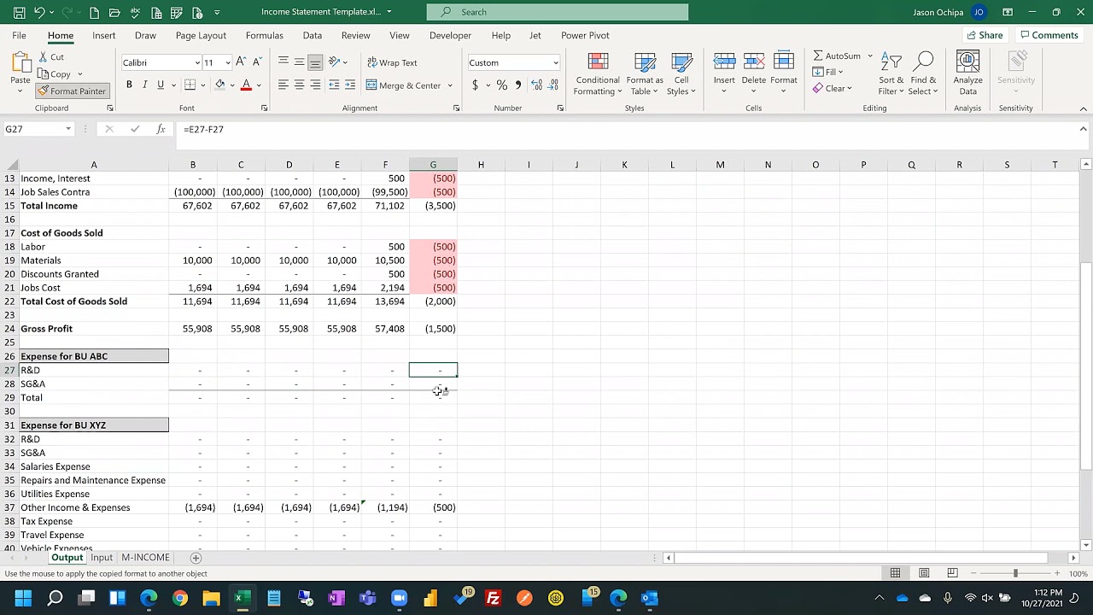Adjust the zoom slider handle
Viewport: 1093px width, 615px height.
1015,573
